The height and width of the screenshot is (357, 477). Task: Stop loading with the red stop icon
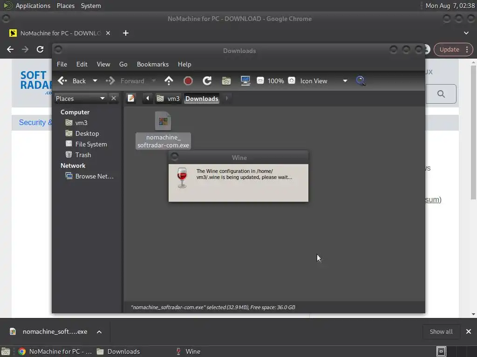(188, 81)
